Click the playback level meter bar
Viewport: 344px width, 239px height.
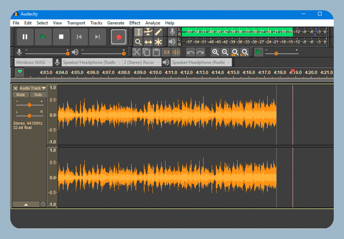(x=254, y=42)
